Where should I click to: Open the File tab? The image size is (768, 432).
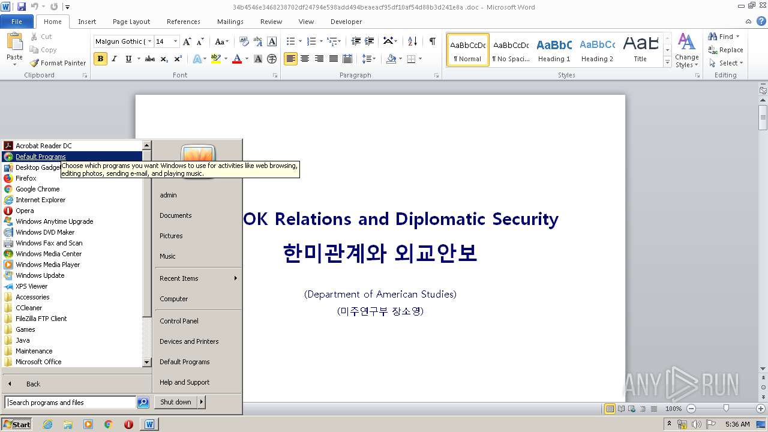coord(17,22)
